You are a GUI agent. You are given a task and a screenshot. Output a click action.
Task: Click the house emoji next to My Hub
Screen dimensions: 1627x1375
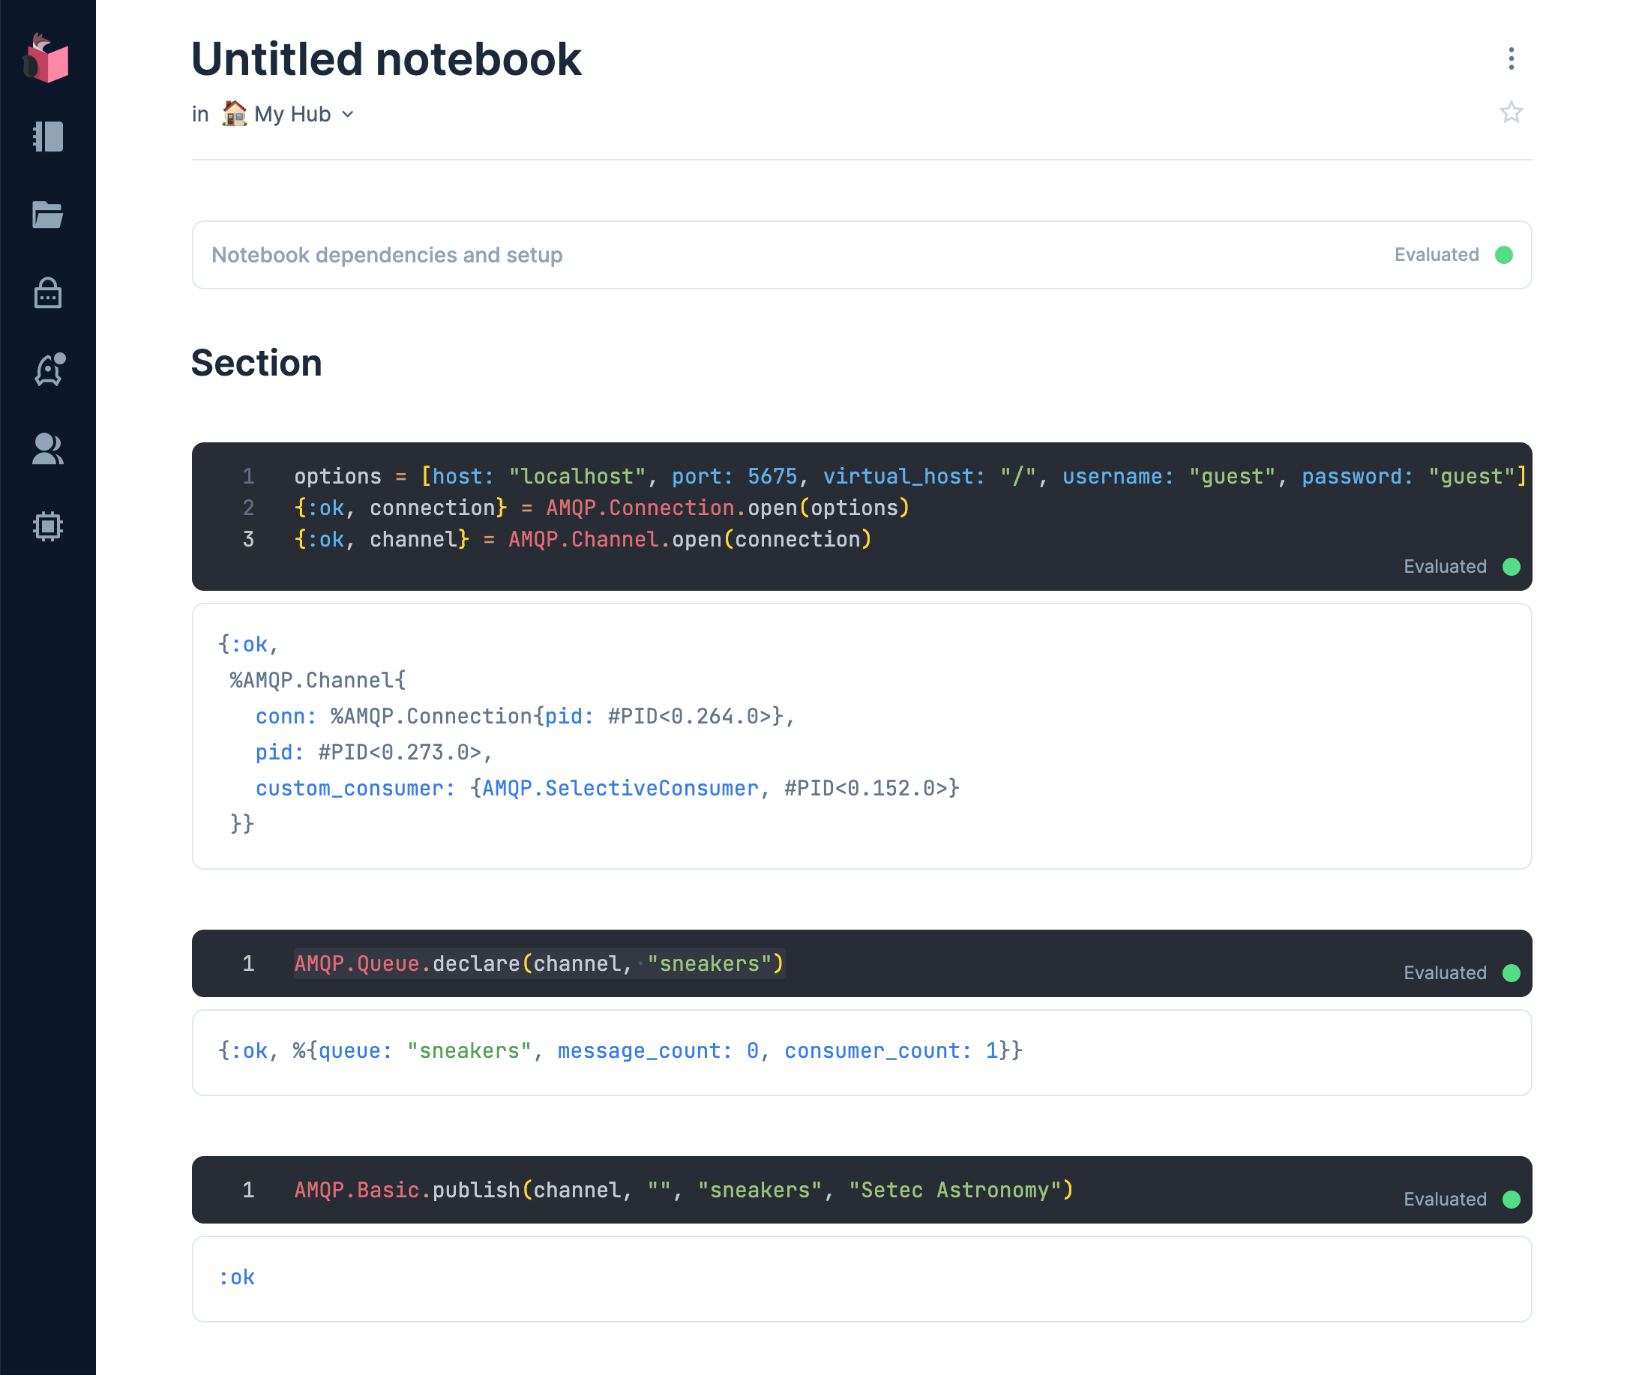click(x=235, y=113)
